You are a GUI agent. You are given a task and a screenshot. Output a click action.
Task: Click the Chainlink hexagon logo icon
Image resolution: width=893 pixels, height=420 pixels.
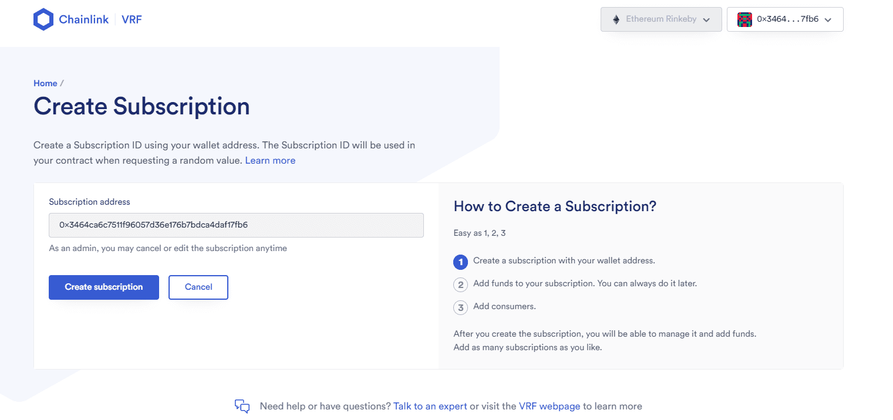click(x=43, y=19)
